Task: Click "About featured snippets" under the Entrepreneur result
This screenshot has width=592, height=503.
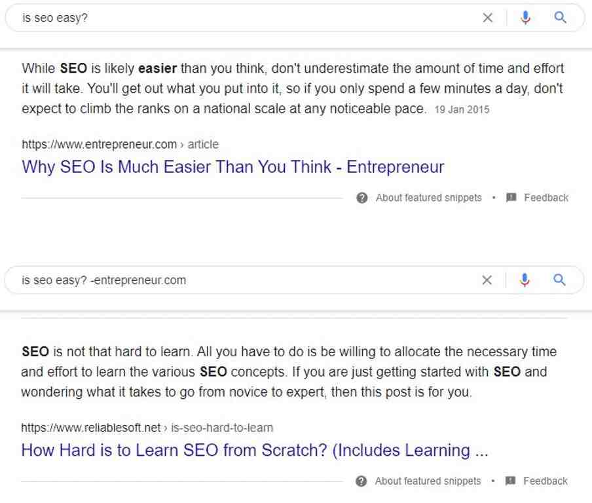Action: (x=428, y=197)
